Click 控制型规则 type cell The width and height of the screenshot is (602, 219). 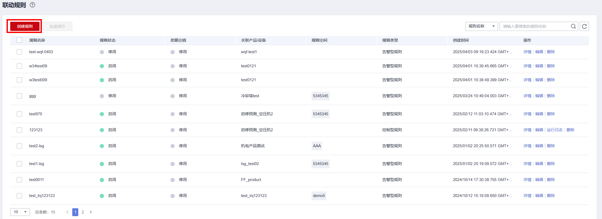(x=392, y=130)
